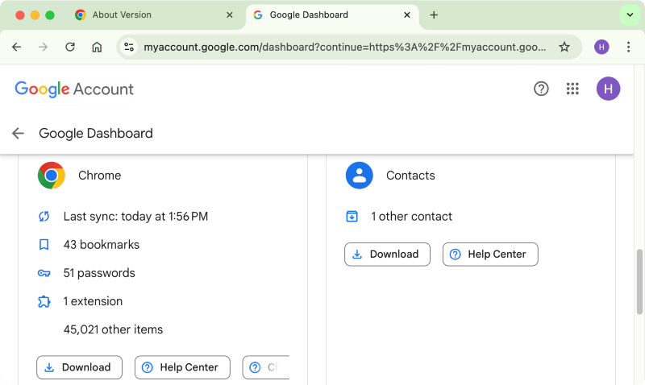645x385 pixels.
Task: Open the browser home page
Action: pos(97,47)
